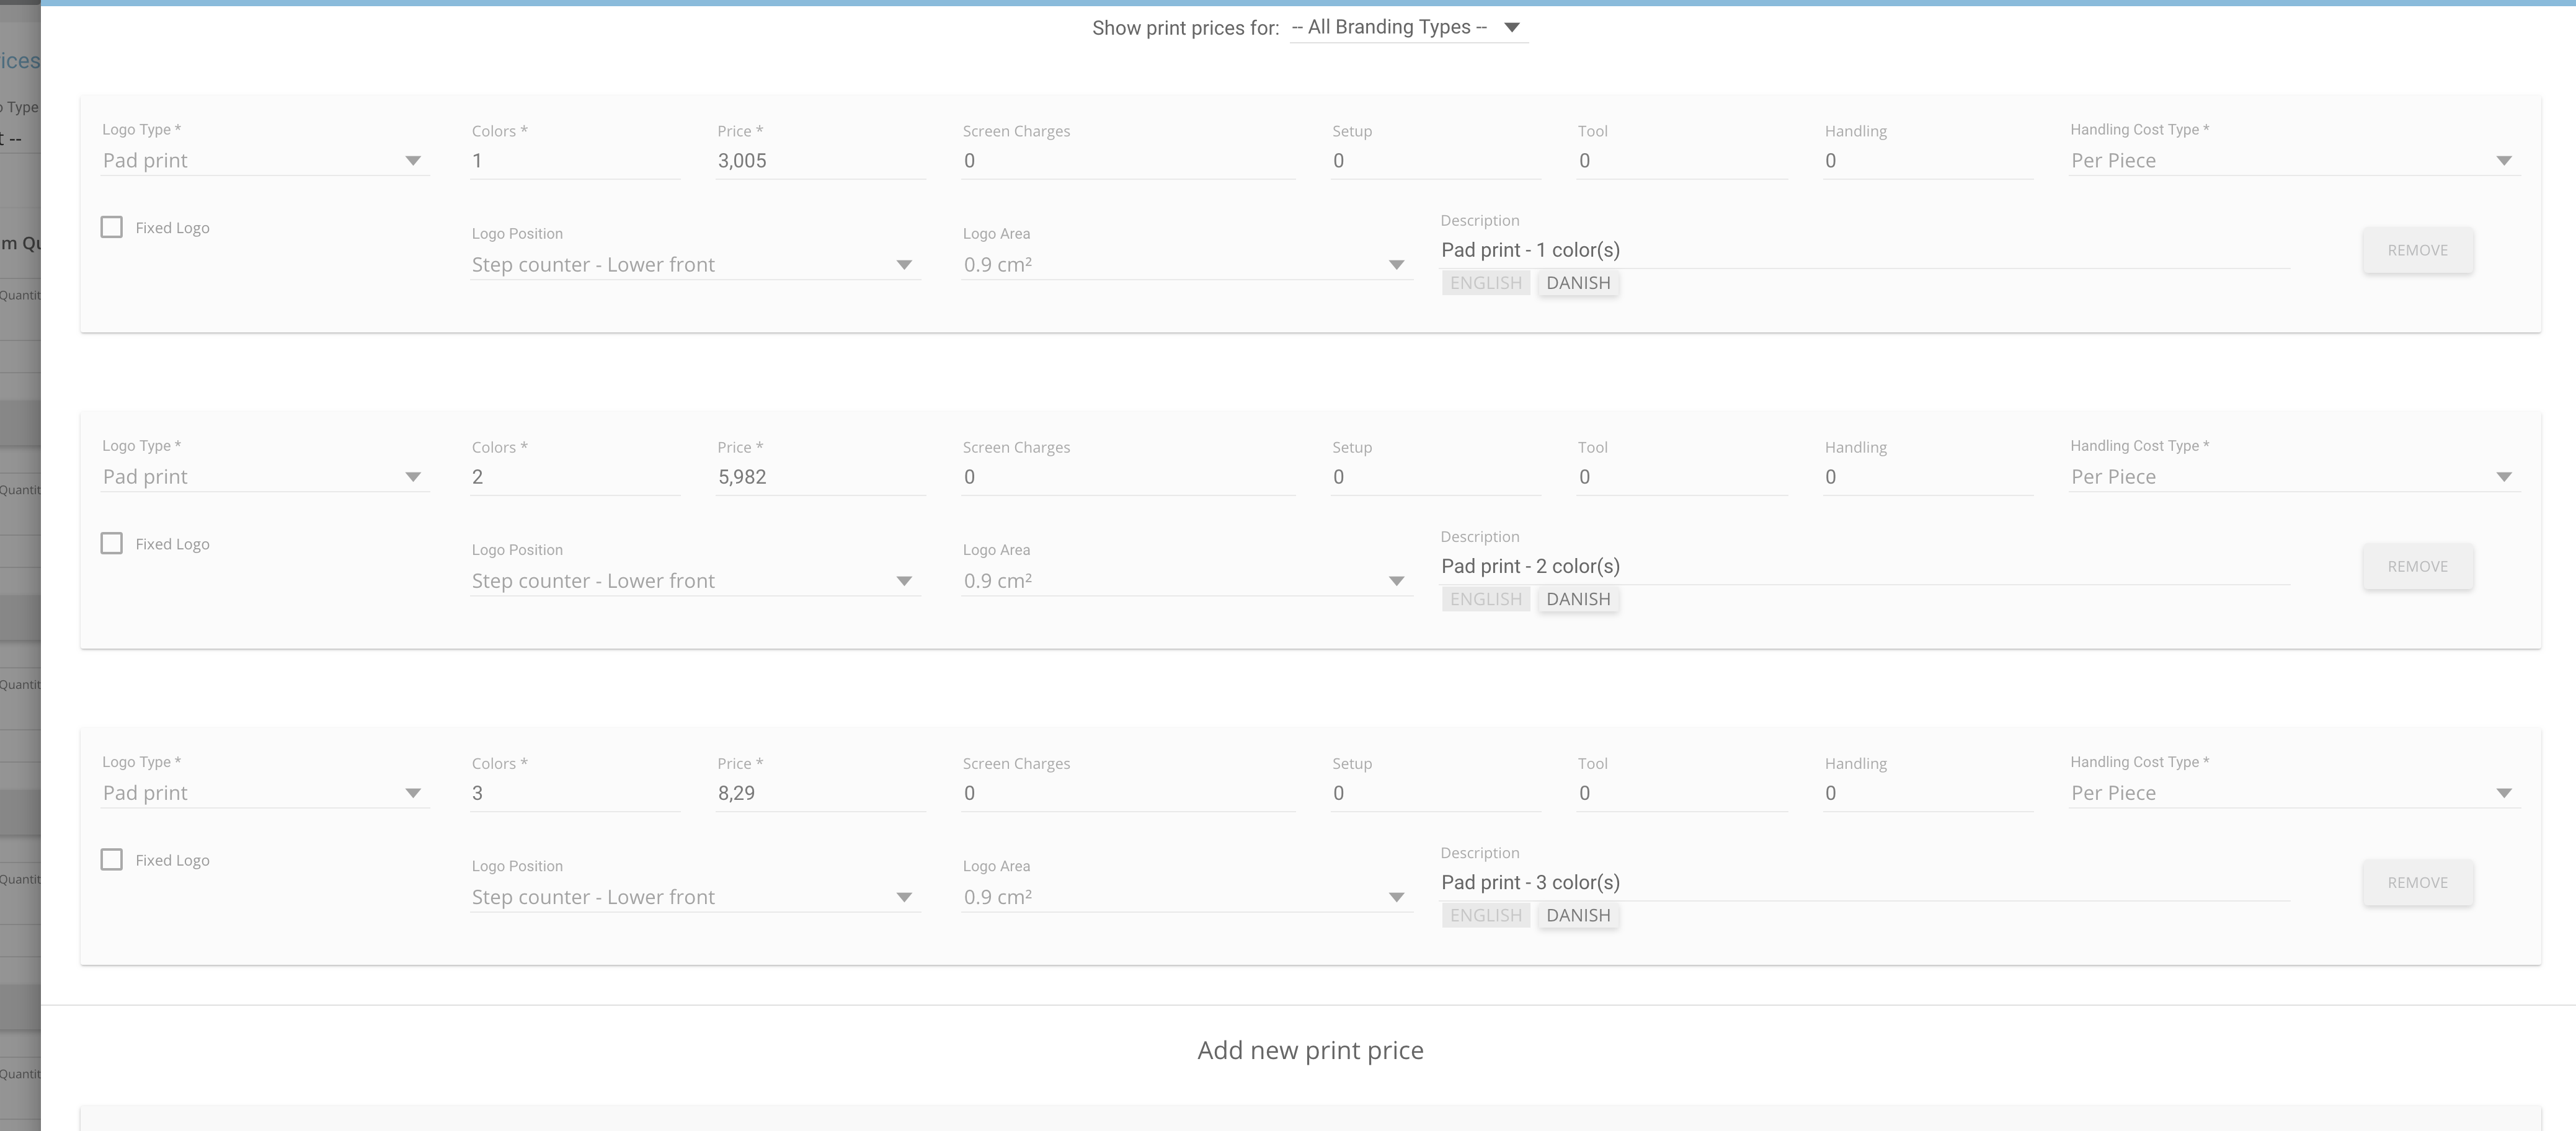Select second row 0.9 cm² Logo Area dropdown
The width and height of the screenshot is (2576, 1131).
(x=1187, y=581)
